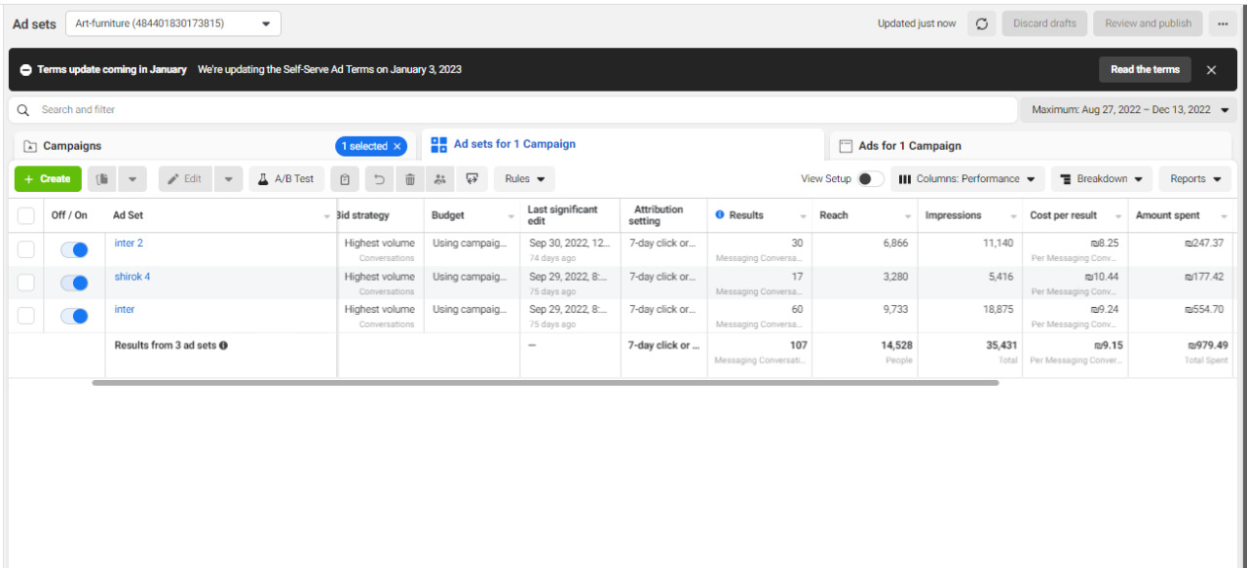Switch to the Campaigns tab
This screenshot has width=1247, height=568.
click(x=73, y=146)
